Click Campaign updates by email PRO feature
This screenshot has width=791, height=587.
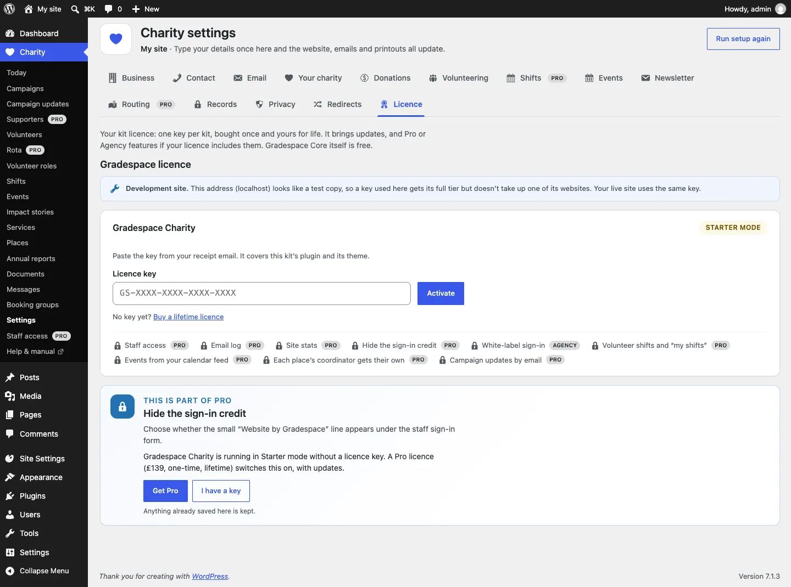click(x=502, y=360)
